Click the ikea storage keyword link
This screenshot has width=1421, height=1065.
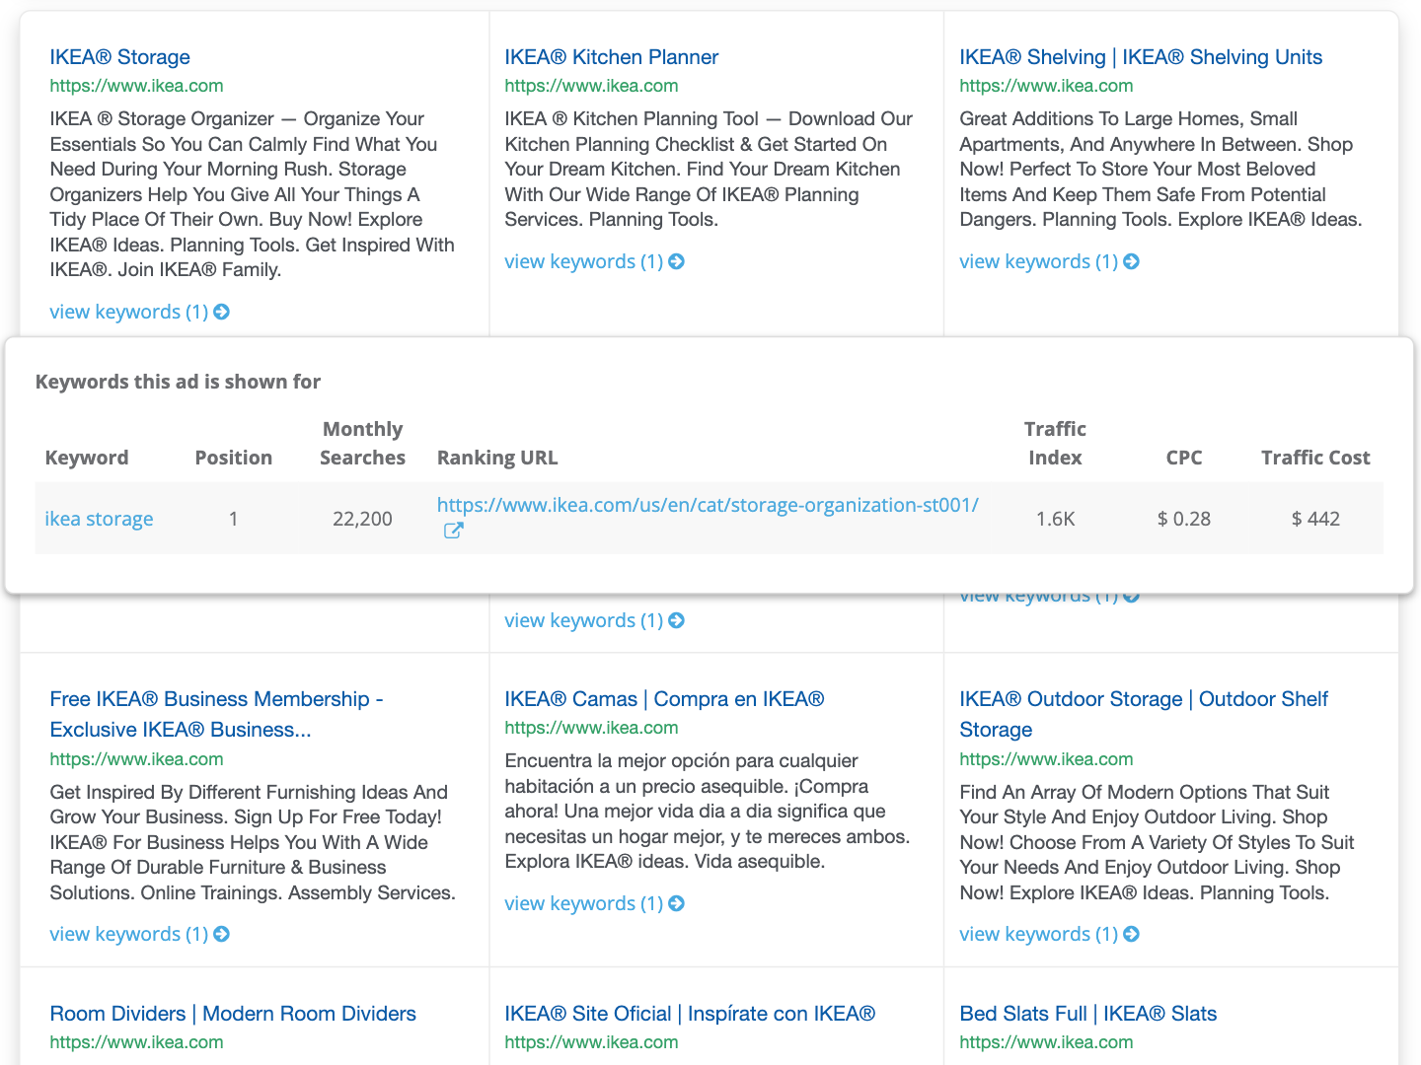99,519
